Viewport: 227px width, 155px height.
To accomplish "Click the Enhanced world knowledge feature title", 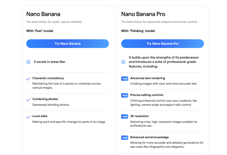I will pos(149,137).
